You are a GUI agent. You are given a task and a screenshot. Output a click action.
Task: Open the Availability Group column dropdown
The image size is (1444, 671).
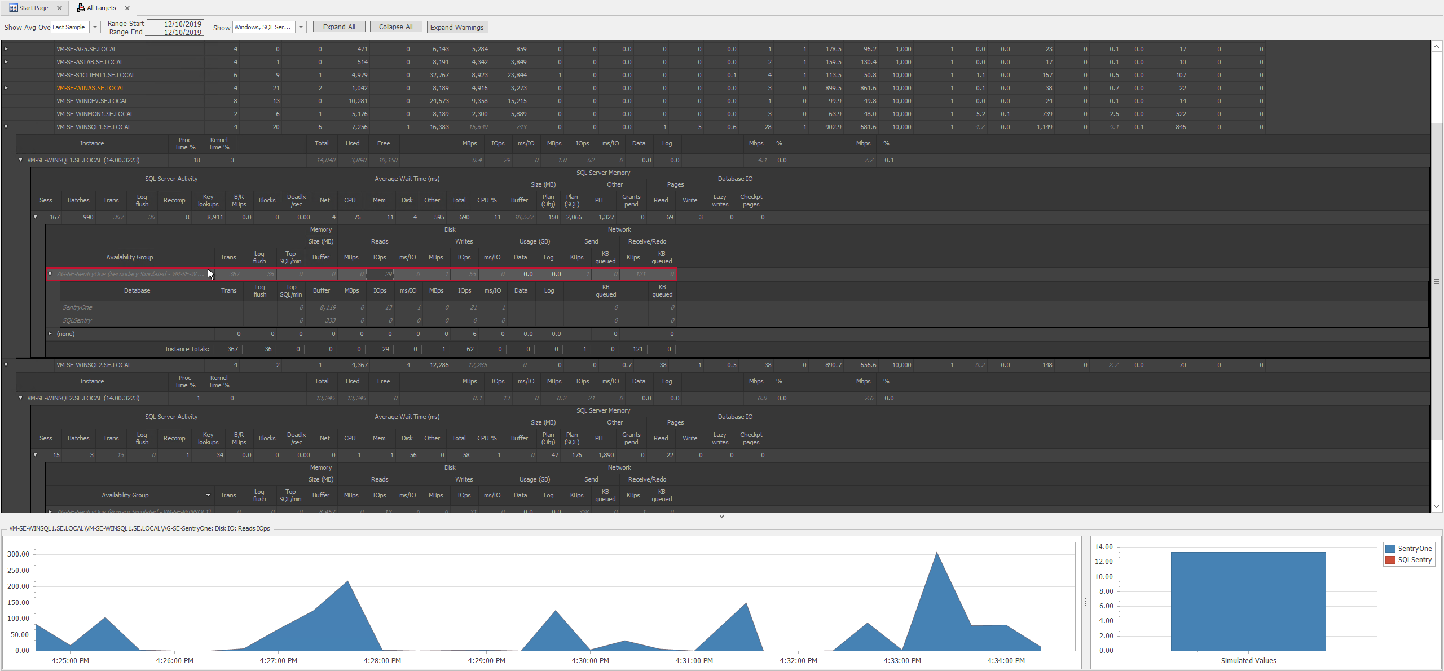click(x=208, y=495)
